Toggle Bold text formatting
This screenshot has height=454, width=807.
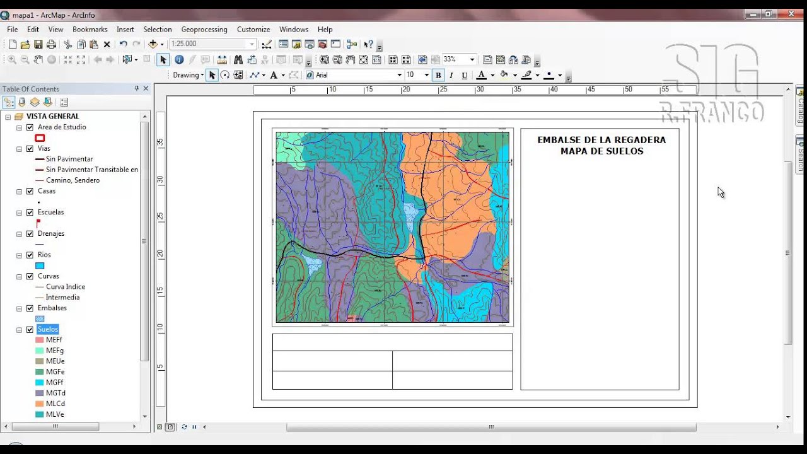[438, 75]
